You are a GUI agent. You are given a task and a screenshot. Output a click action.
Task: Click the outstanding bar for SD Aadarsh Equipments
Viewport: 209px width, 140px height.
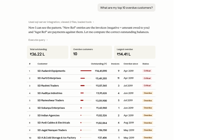pyautogui.click(x=86, y=71)
